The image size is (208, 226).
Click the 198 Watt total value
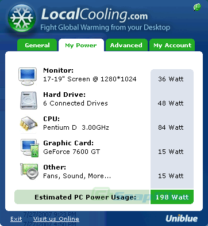pos(172,197)
